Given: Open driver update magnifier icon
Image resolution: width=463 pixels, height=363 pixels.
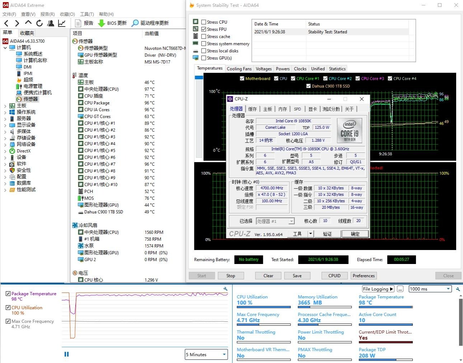Looking at the screenshot, I should 135,23.
